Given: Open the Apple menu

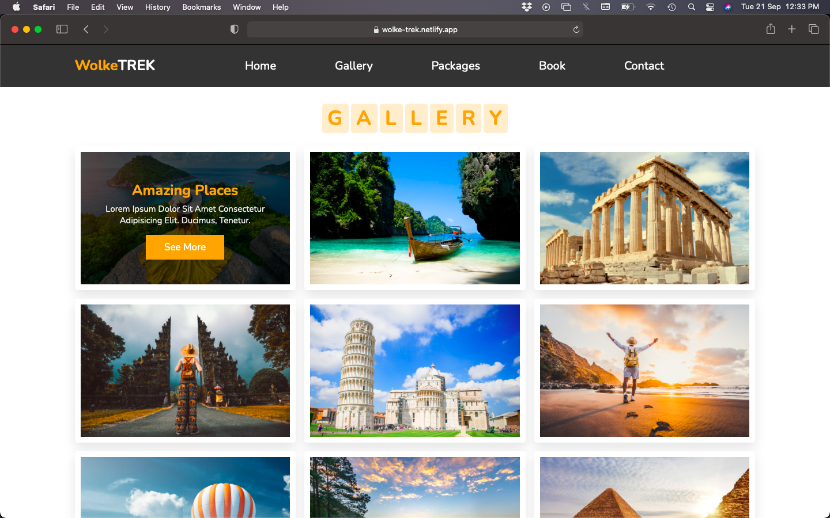Looking at the screenshot, I should [x=16, y=7].
